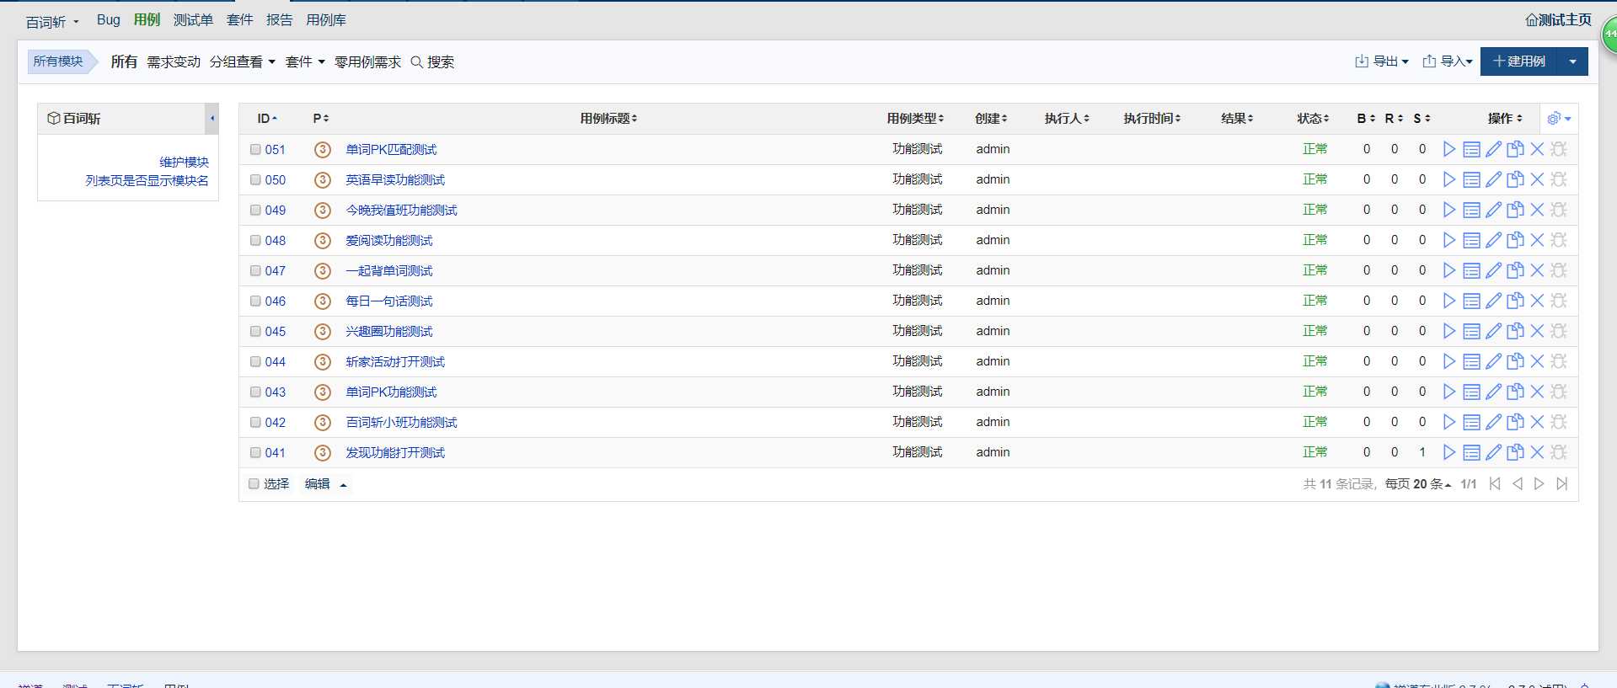Sort by the ID column header

267,119
